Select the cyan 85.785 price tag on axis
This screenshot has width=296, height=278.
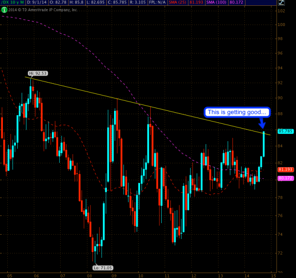(285, 131)
